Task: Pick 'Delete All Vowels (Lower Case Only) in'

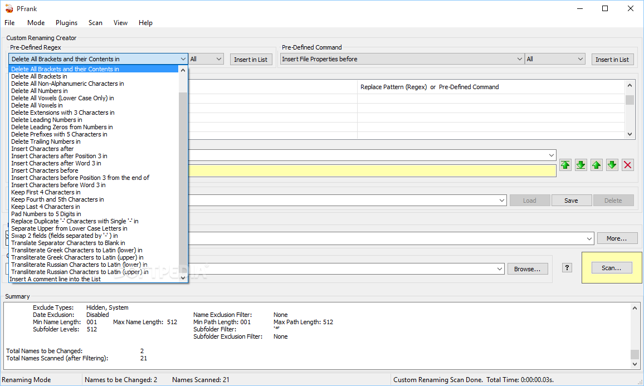Action: 94,98
